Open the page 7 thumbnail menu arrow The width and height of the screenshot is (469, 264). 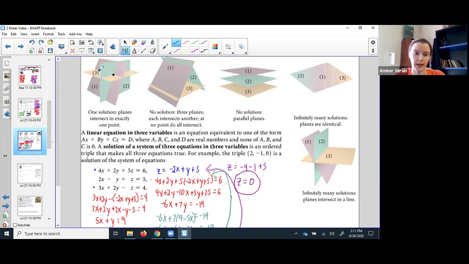click(x=39, y=133)
